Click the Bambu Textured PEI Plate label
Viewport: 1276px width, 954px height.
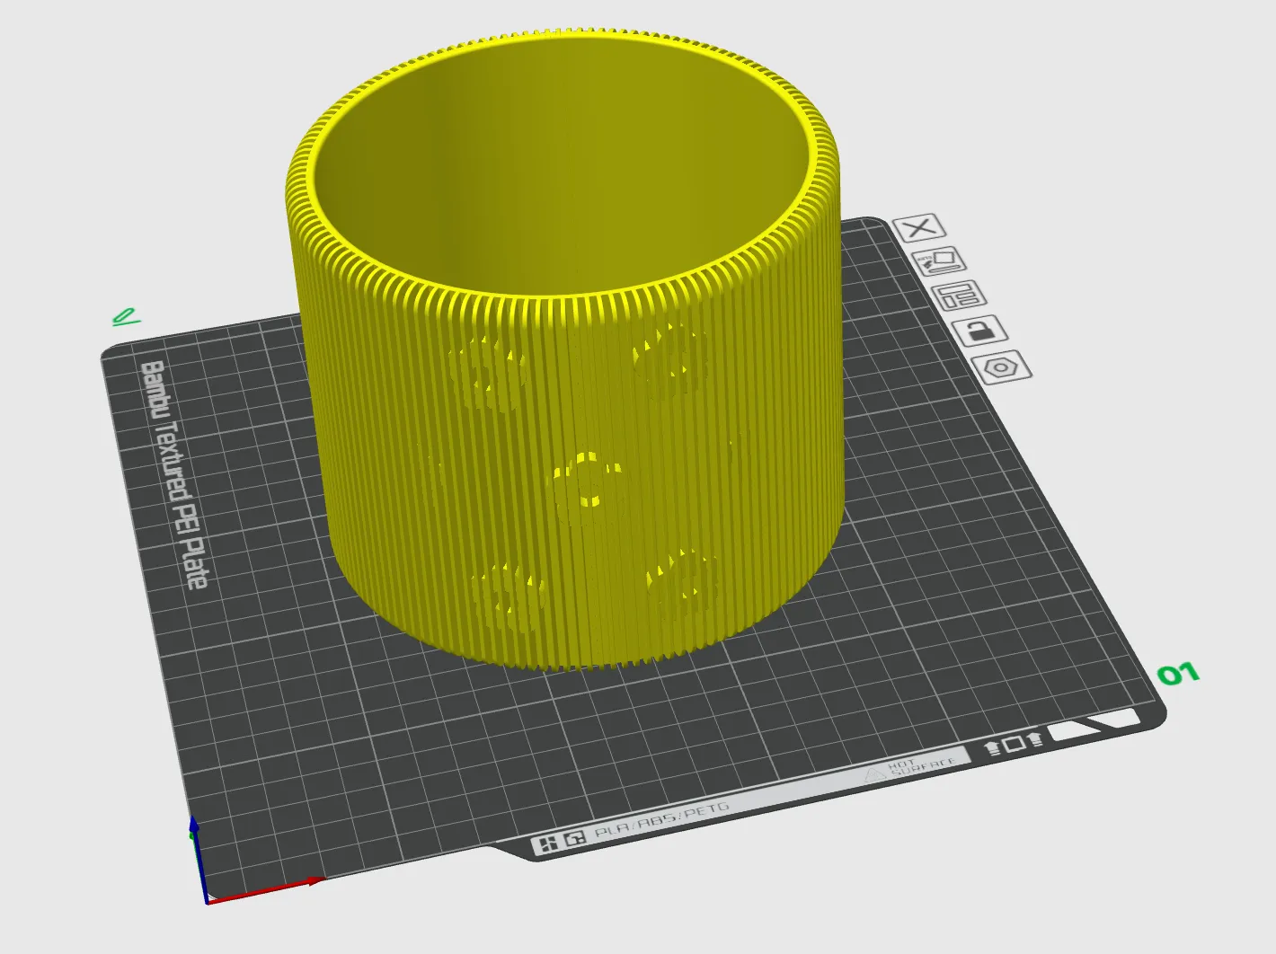point(174,474)
